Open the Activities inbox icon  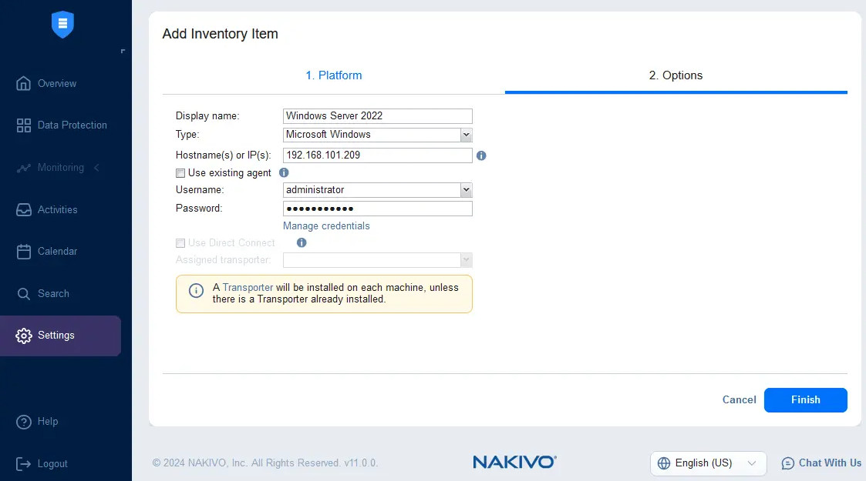click(x=24, y=209)
